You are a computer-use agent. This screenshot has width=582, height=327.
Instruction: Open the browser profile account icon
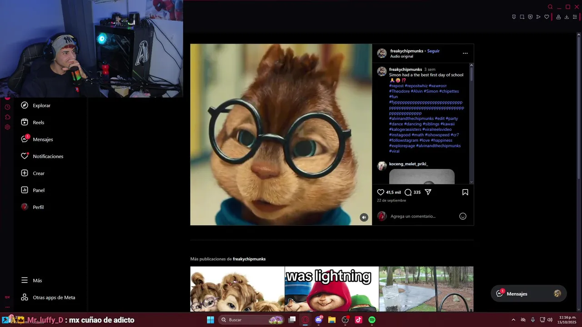pos(558,17)
